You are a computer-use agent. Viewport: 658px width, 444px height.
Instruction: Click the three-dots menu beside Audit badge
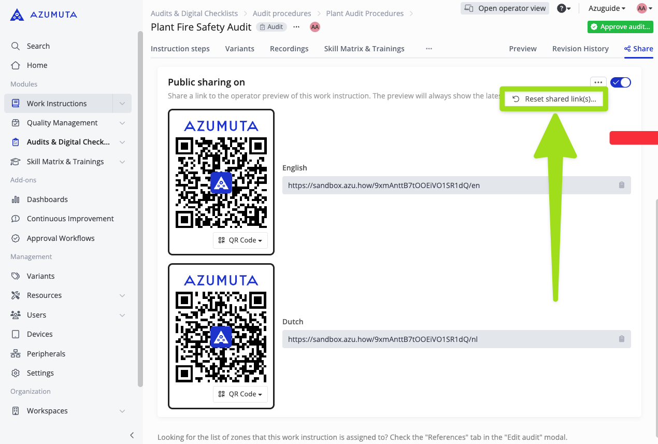pos(296,27)
